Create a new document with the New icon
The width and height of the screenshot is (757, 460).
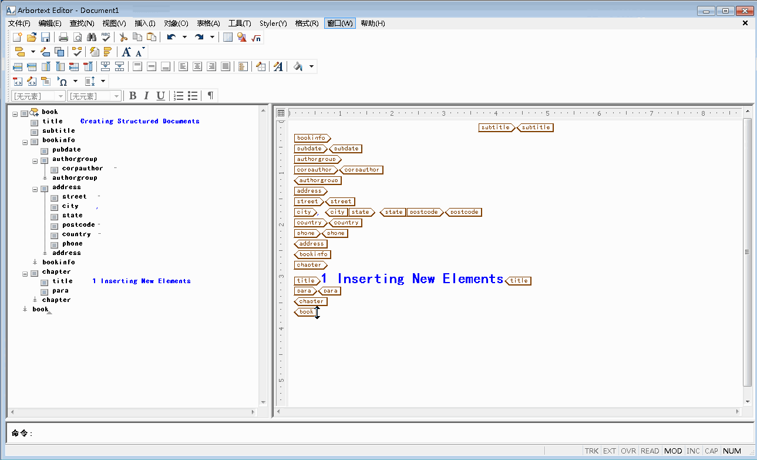pos(18,37)
